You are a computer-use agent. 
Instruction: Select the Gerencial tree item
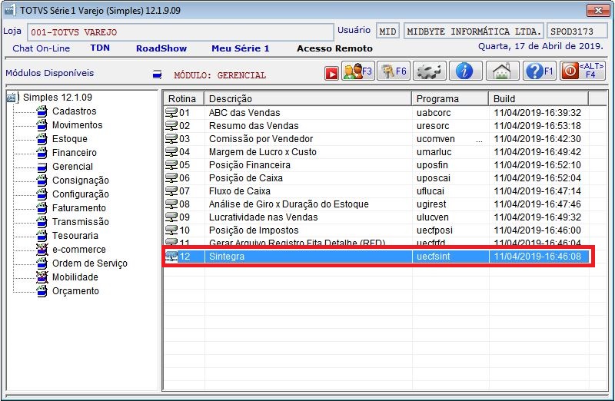point(72,167)
